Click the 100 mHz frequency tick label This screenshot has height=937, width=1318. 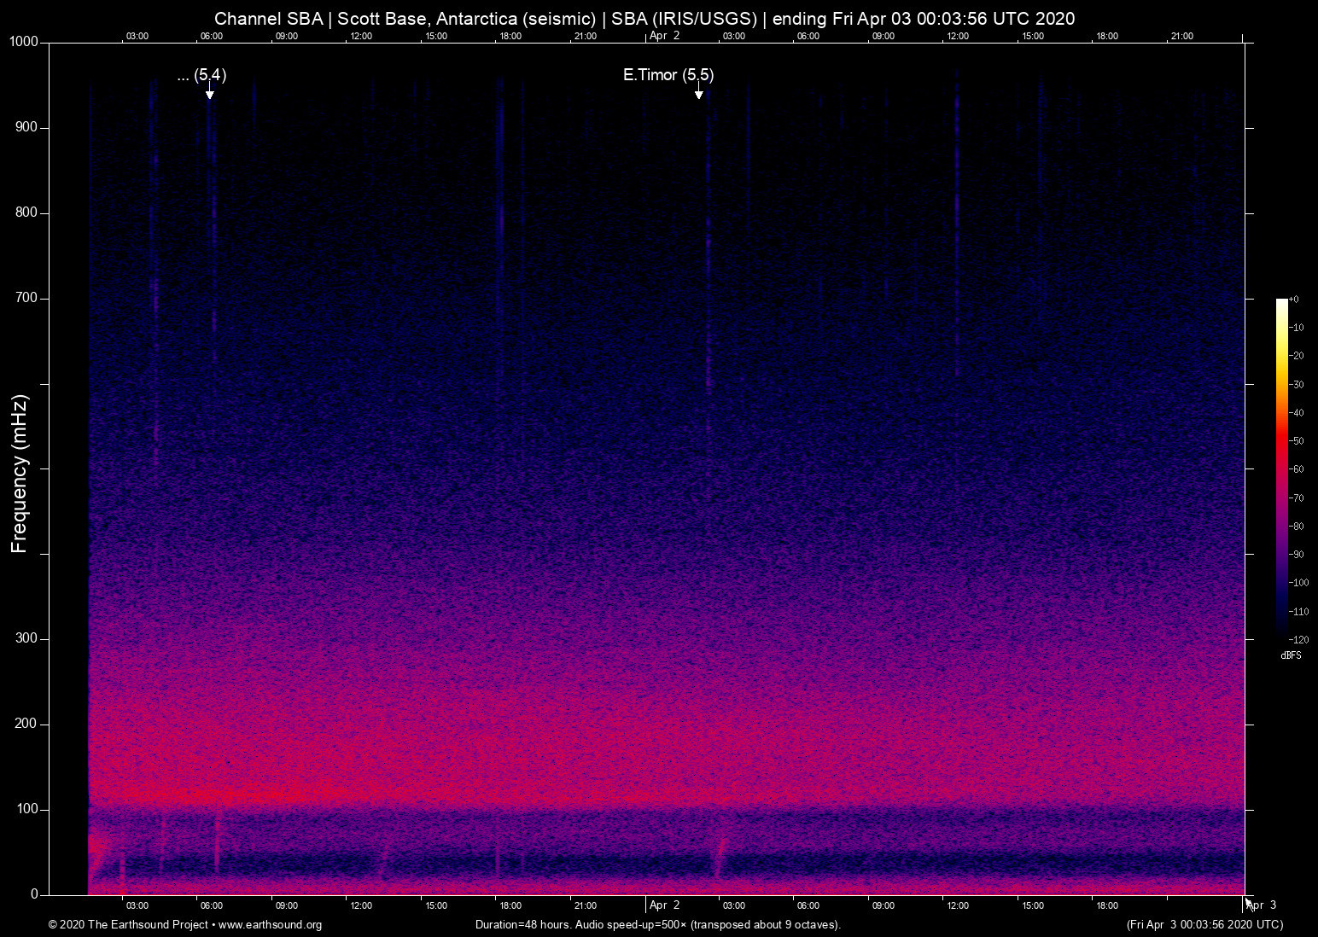(27, 808)
